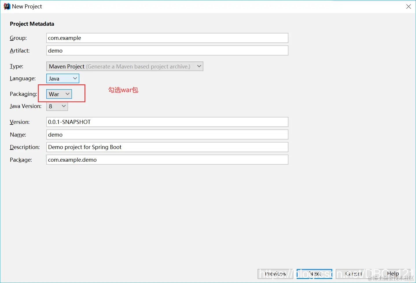Click the Previous button
Screen dimensions: 416x283
(275, 273)
